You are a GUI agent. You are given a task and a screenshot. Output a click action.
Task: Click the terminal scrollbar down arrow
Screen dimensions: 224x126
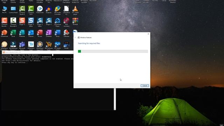(x=115, y=109)
